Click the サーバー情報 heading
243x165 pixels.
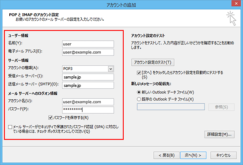click(18, 60)
